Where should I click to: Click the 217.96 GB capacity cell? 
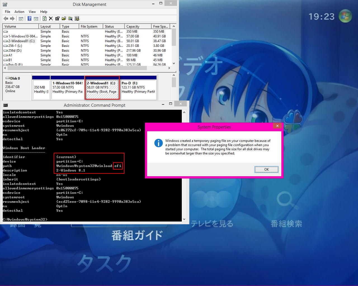tap(133, 51)
